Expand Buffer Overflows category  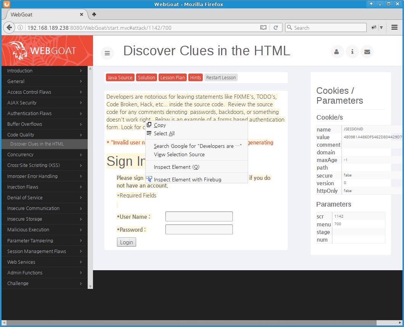click(x=45, y=124)
